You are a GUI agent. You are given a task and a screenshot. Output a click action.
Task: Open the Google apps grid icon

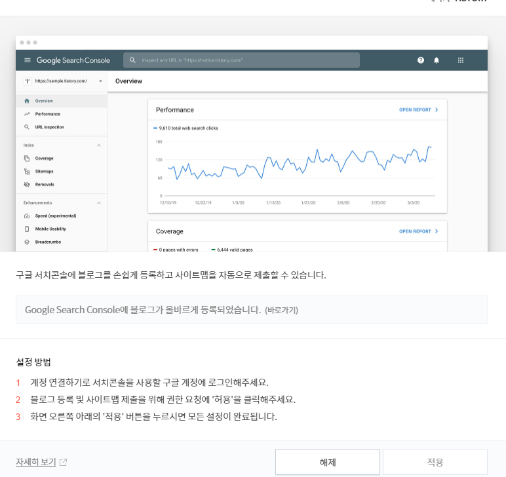(x=461, y=60)
